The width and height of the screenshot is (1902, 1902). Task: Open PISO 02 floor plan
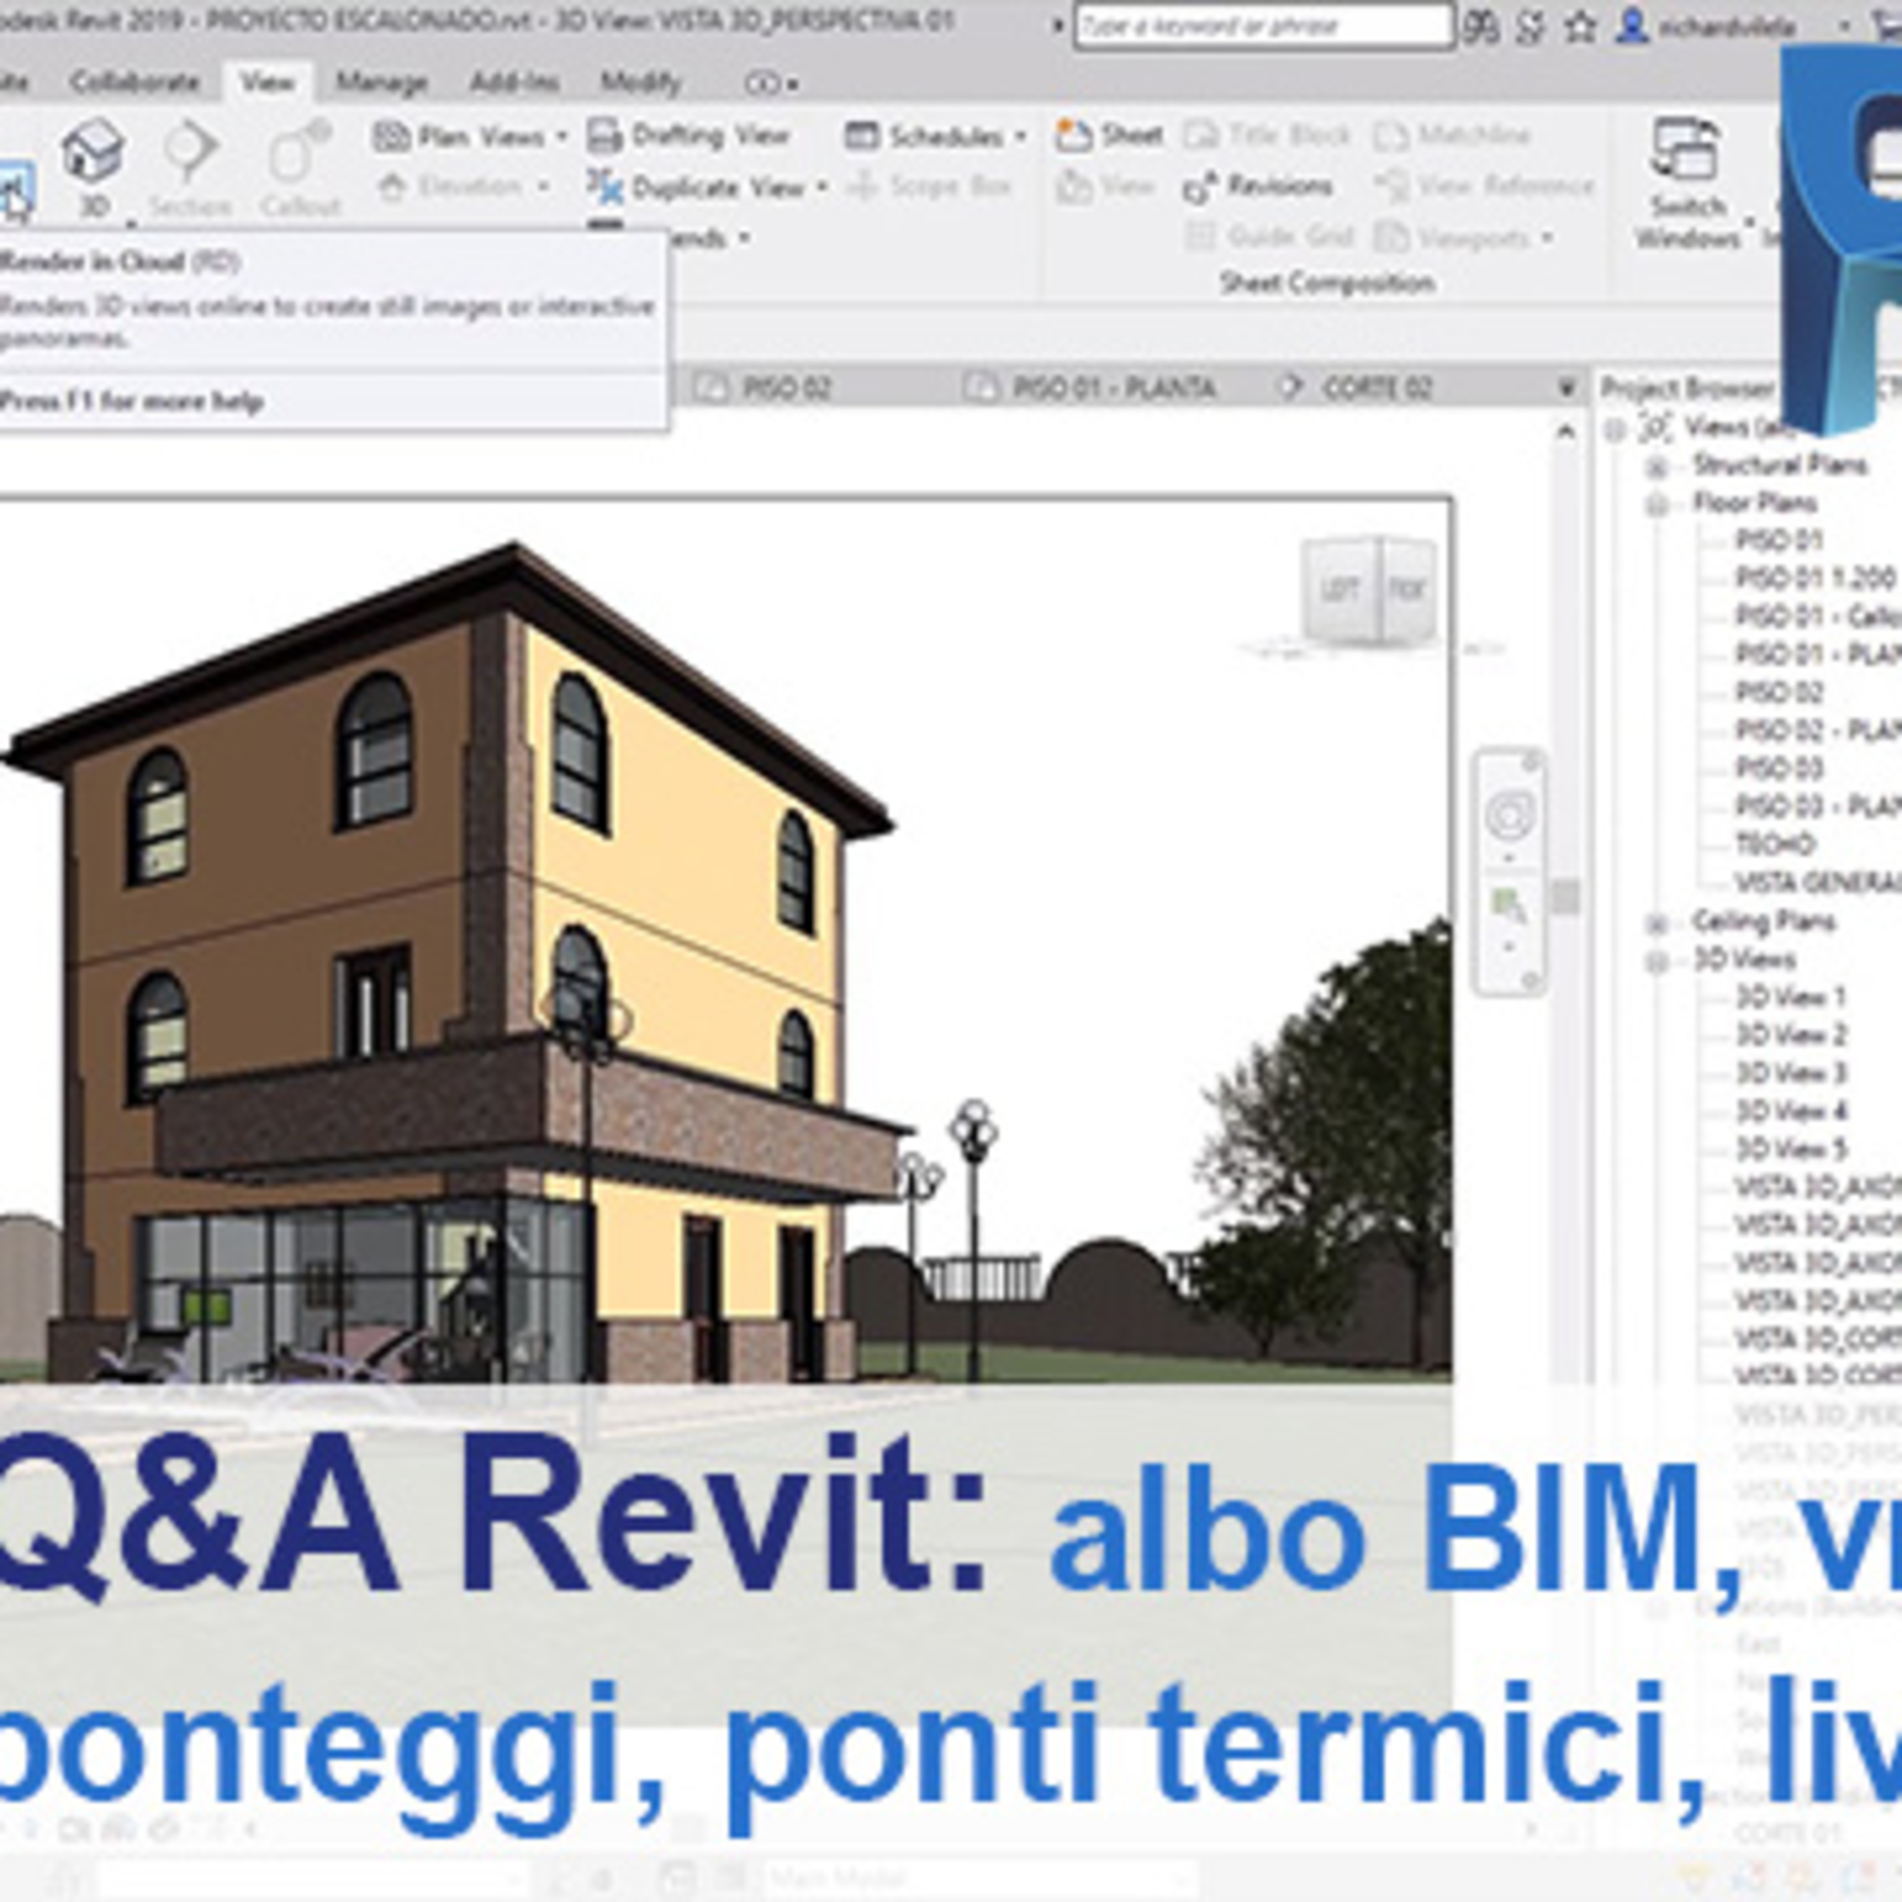1779,692
